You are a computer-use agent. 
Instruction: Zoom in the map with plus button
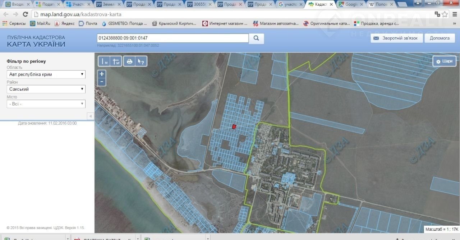(x=102, y=74)
